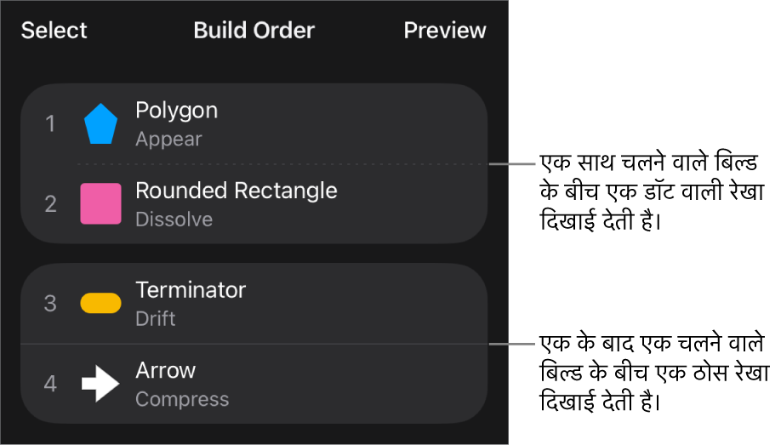The image size is (781, 445).
Task: Select the Rounded Rectangle build name
Action: click(x=237, y=191)
